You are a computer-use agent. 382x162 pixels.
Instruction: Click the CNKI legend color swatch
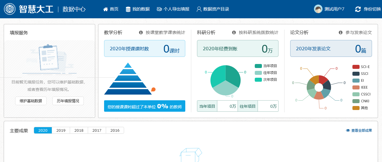click(x=356, y=101)
